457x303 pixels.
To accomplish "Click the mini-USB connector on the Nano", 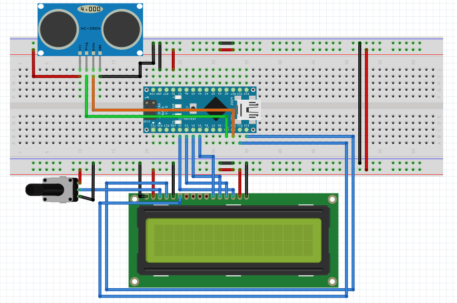I will [x=248, y=110].
